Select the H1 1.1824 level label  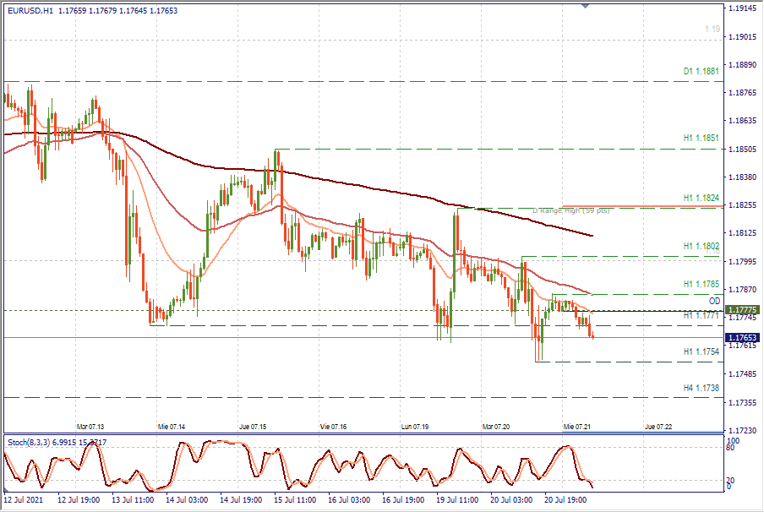click(701, 198)
